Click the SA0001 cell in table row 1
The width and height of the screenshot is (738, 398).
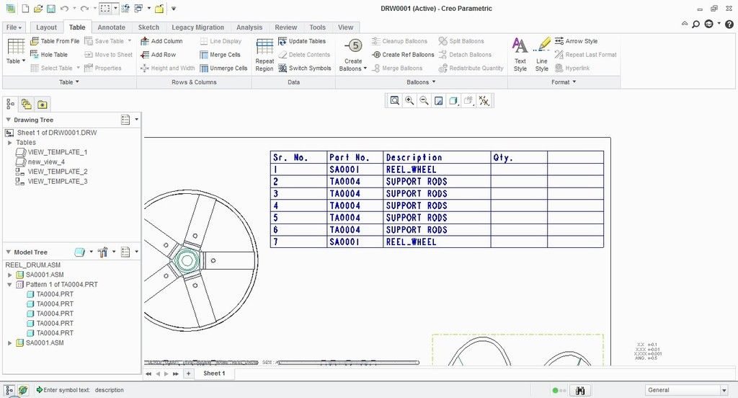pos(355,169)
